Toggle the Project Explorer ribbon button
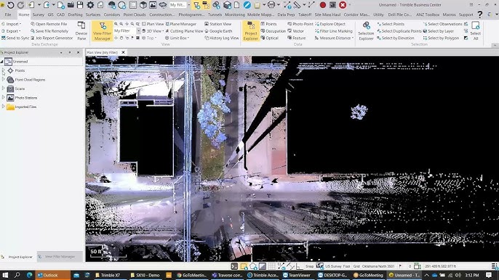Screen dimensions: 499x280 [250, 31]
